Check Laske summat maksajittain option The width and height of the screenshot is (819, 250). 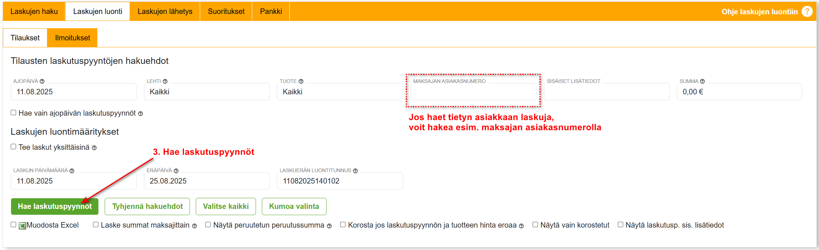(x=96, y=225)
